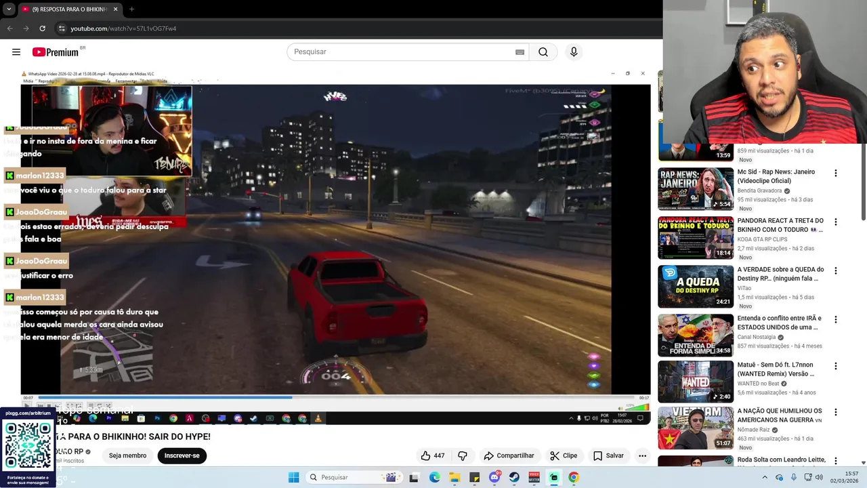867x488 pixels.
Task: Open options menu for Matuê Sem Dó video
Action: pos(835,366)
